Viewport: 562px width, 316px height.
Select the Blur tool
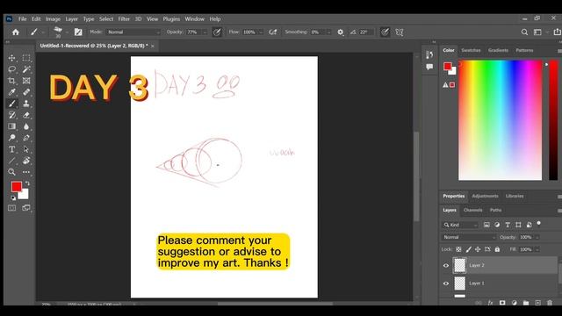click(x=26, y=126)
